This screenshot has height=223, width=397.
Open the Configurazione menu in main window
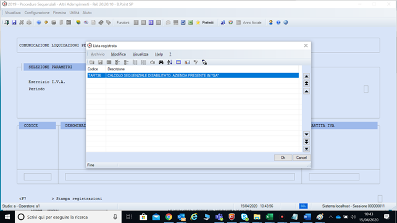(37, 13)
